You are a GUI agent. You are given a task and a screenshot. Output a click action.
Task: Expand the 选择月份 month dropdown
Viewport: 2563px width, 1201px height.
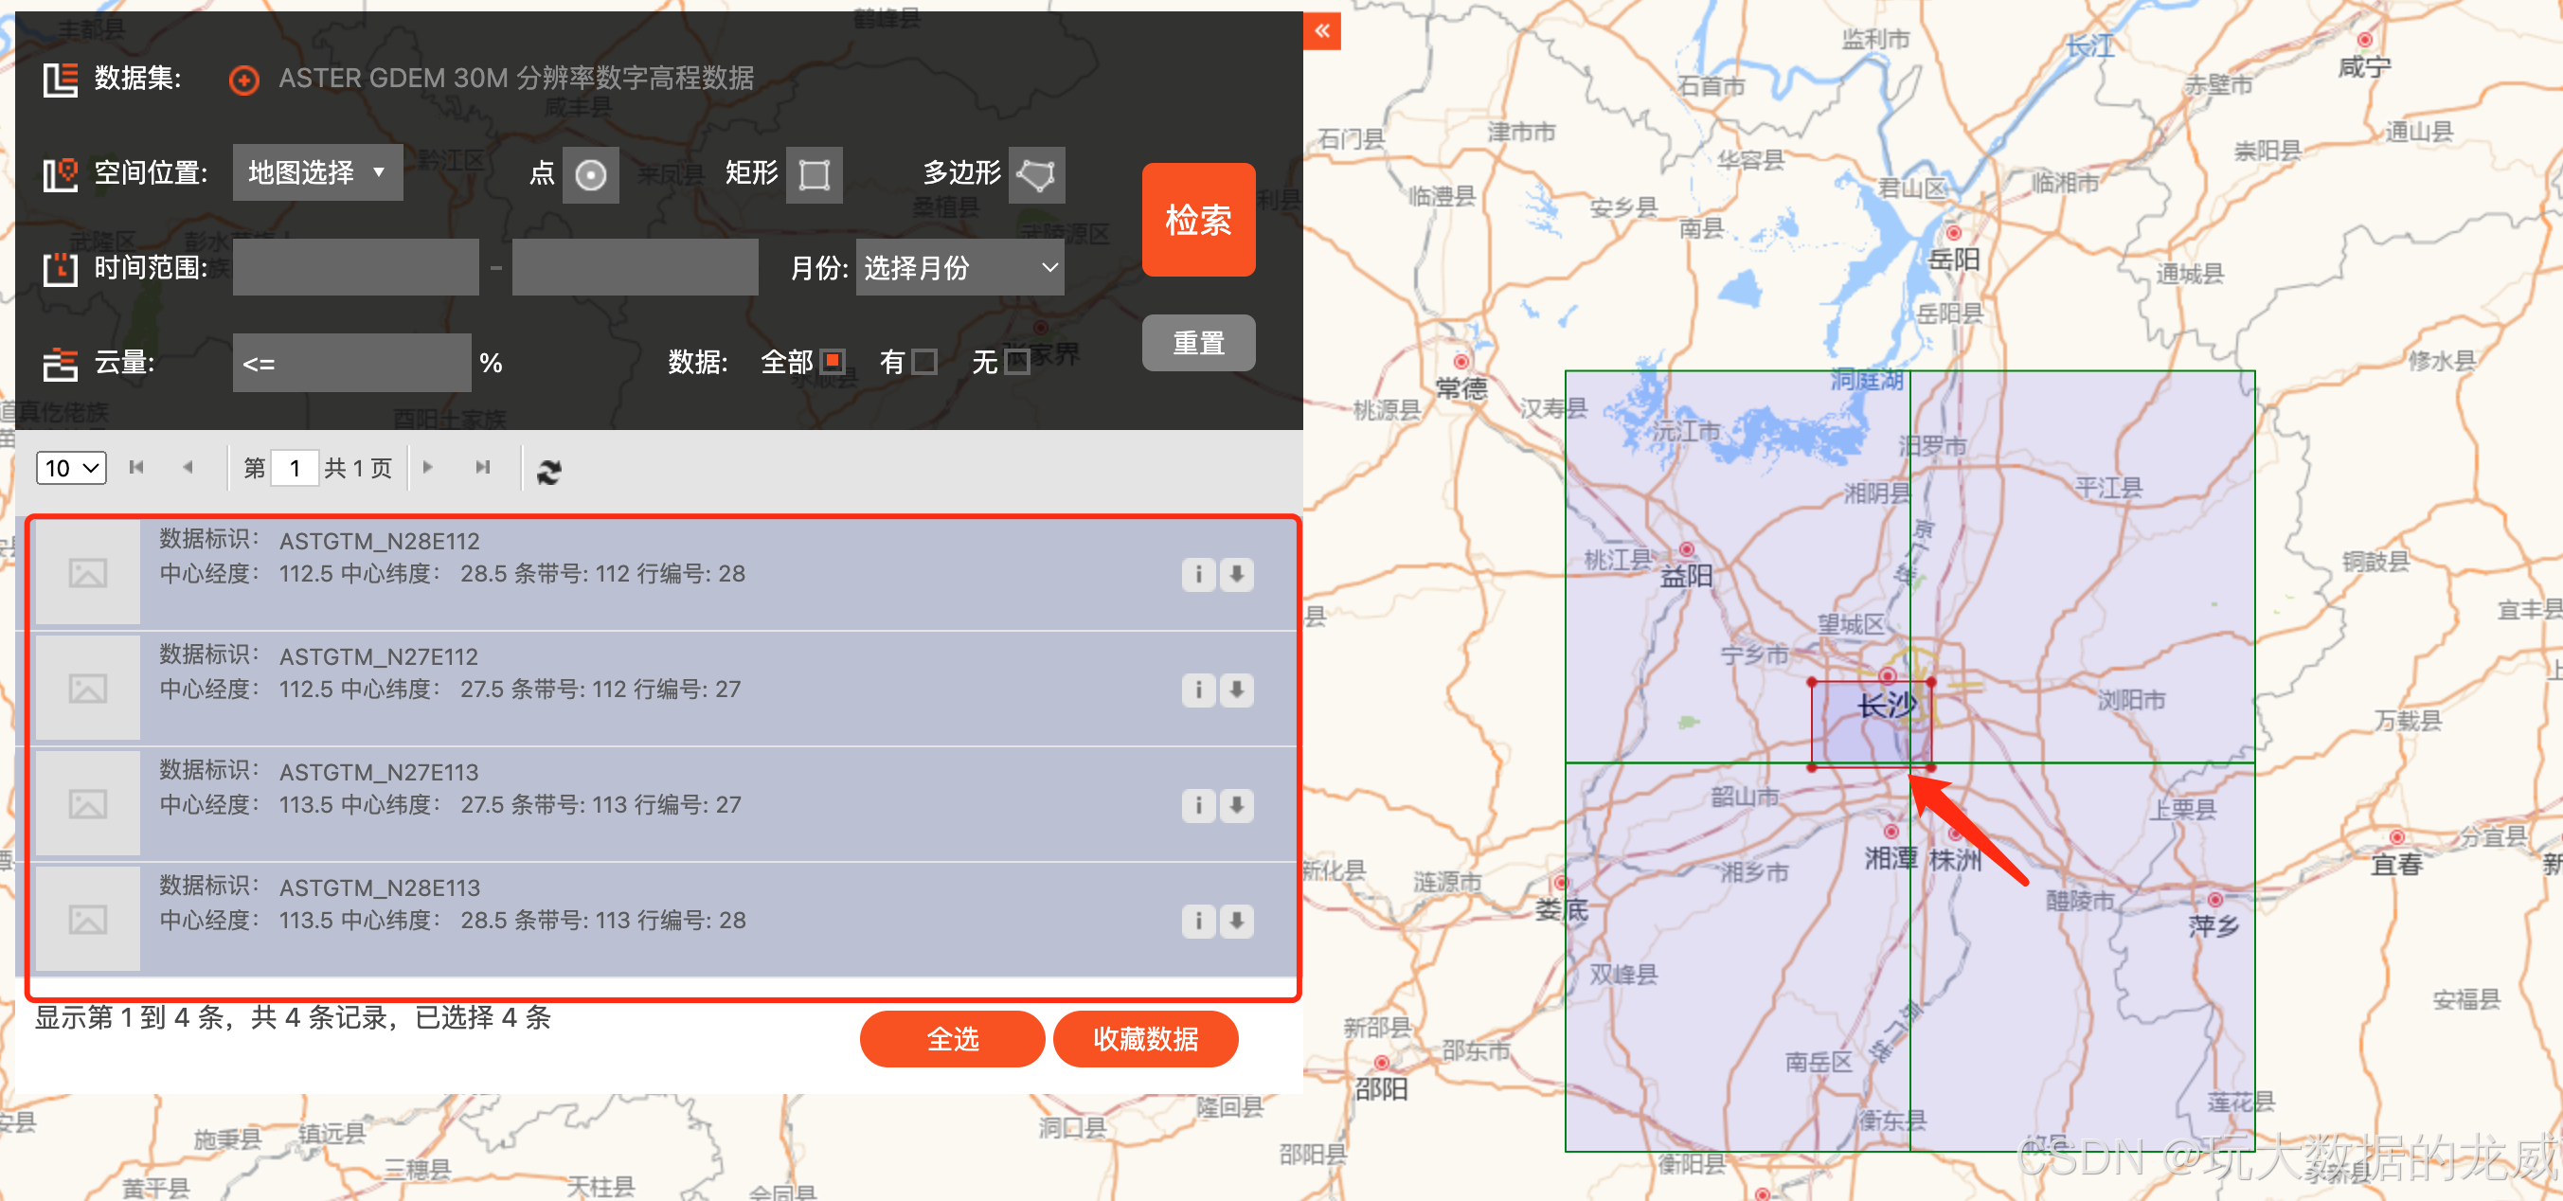click(x=959, y=268)
